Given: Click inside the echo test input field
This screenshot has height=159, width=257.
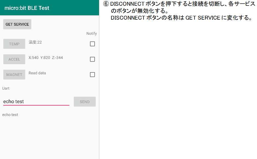Looking at the screenshot, I should [36, 101].
